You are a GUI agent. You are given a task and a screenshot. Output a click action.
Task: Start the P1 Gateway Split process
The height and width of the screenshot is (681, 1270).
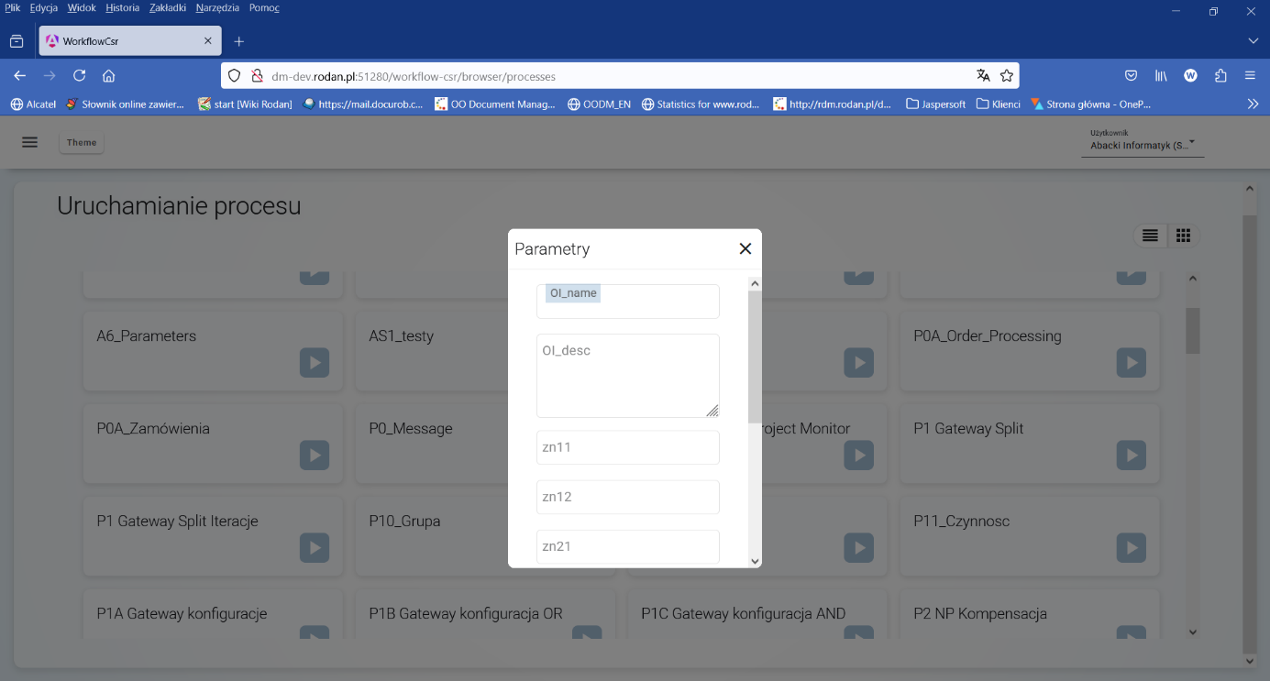tap(1131, 455)
